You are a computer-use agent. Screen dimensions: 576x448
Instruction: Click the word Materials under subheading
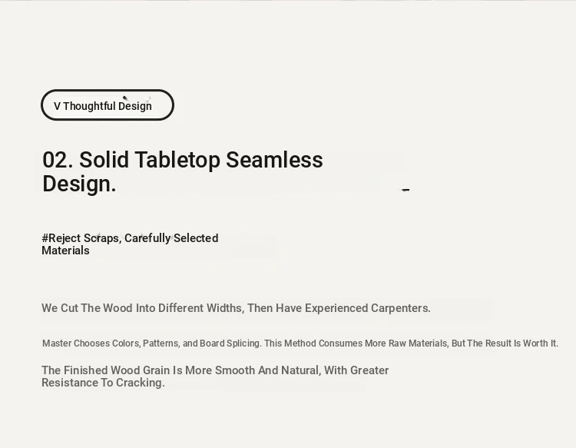(x=65, y=251)
